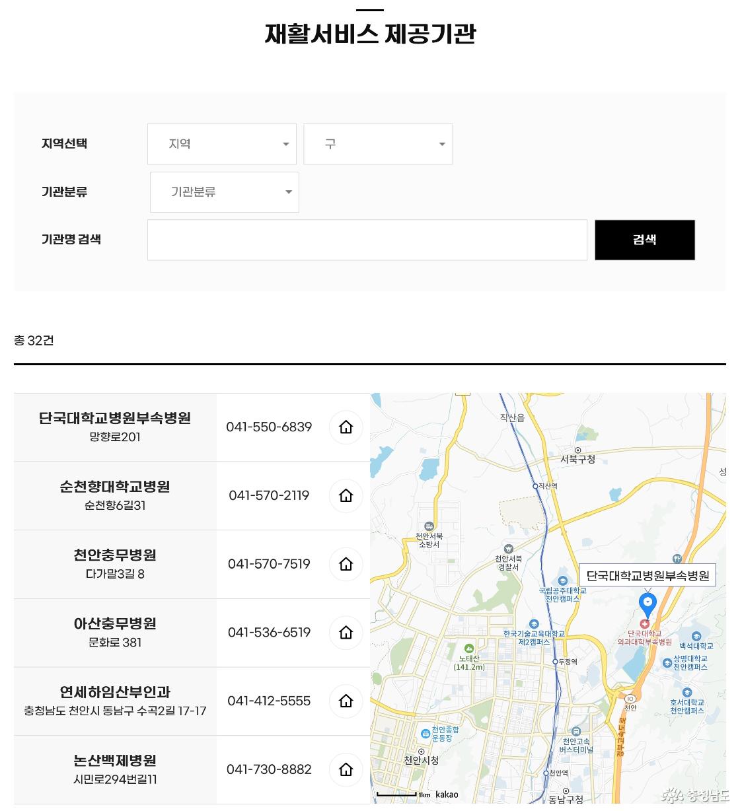This screenshot has height=811, width=740.
Task: Open homepage icon for 논산백제병원
Action: click(346, 769)
